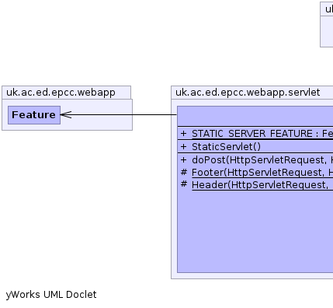Click the Feature class box

(34, 115)
